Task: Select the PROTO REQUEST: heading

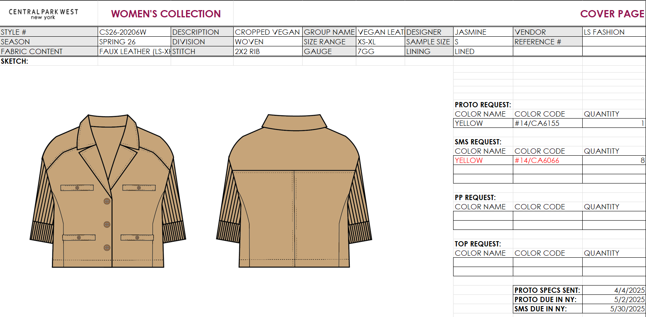Action: pos(483,104)
